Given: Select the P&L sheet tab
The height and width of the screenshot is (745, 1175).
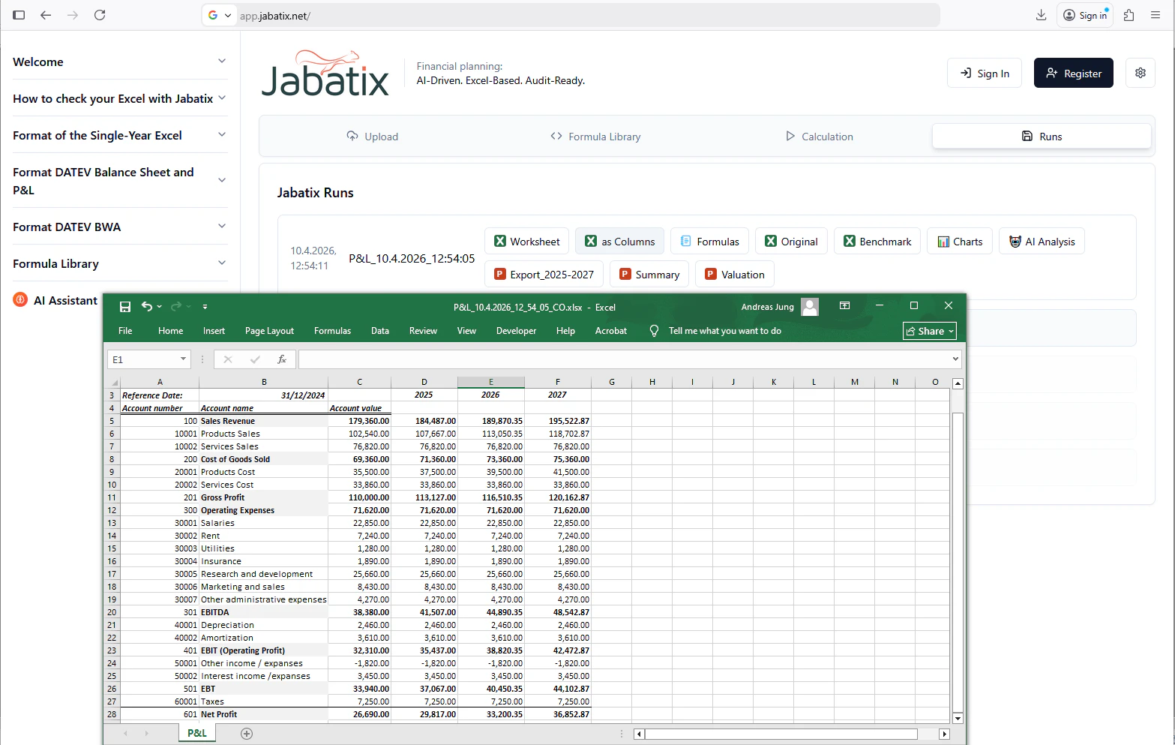Looking at the screenshot, I should pyautogui.click(x=196, y=732).
